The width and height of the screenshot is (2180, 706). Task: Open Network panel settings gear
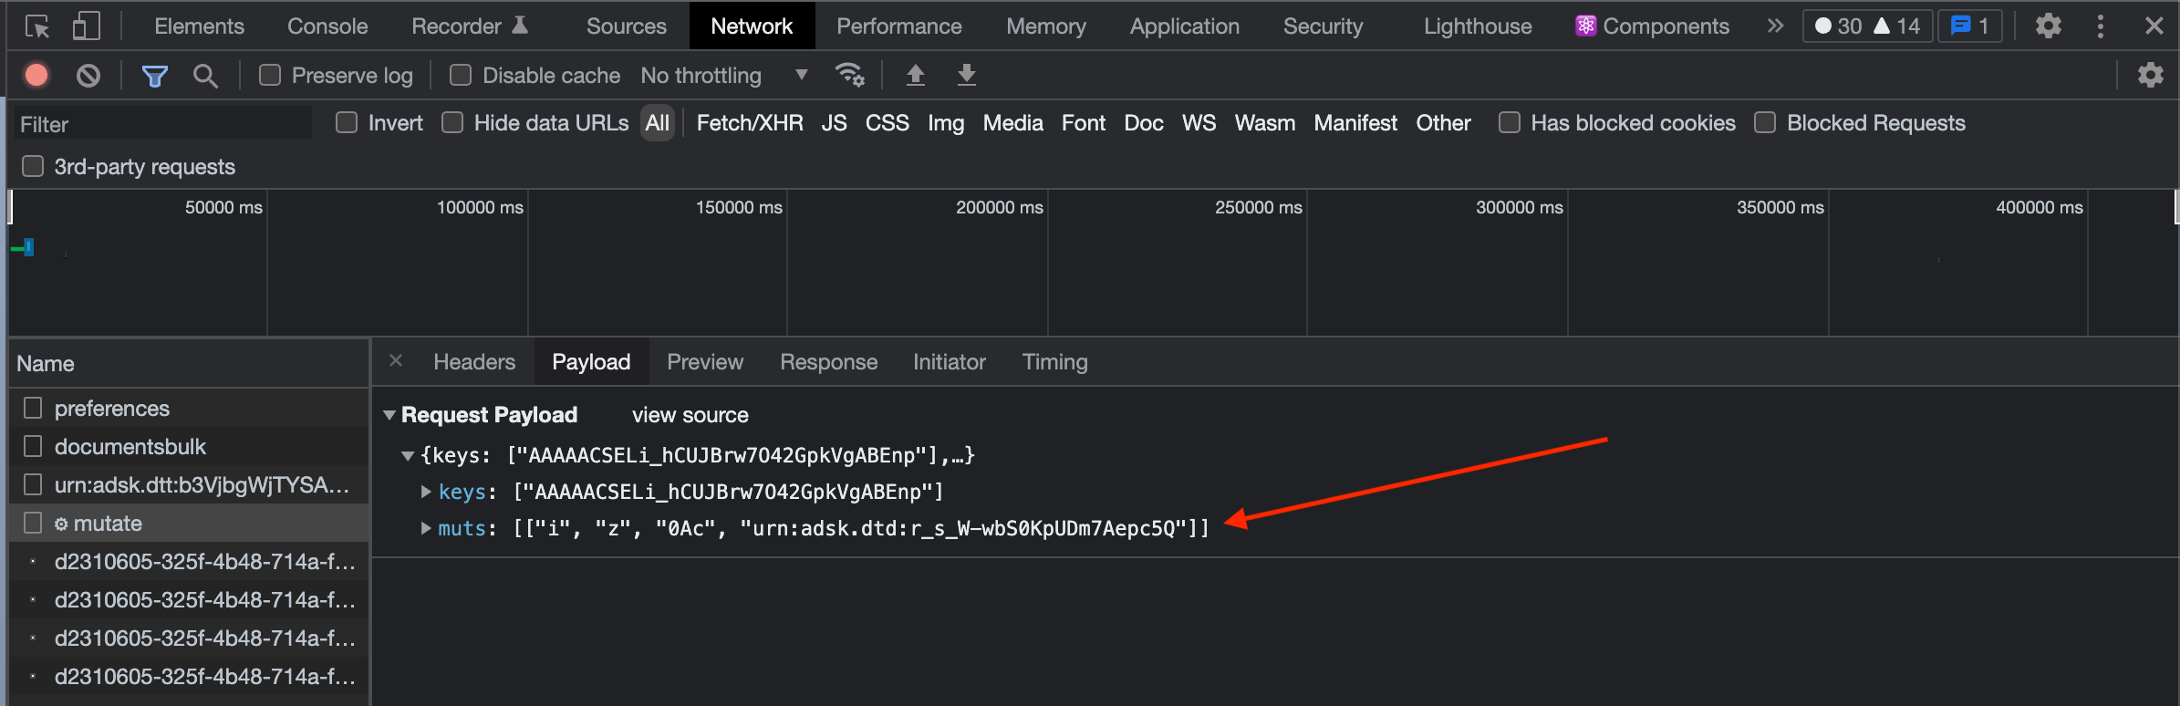click(x=2151, y=75)
